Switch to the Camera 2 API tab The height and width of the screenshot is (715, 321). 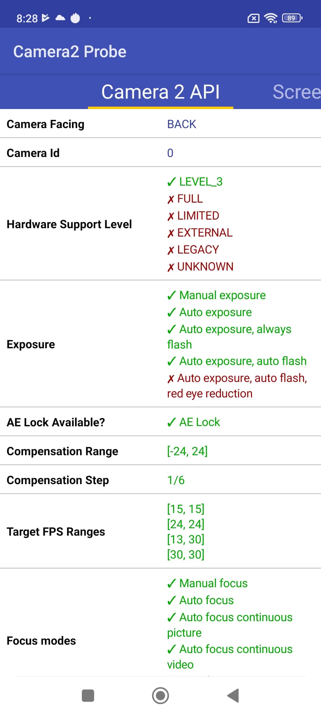pos(160,91)
